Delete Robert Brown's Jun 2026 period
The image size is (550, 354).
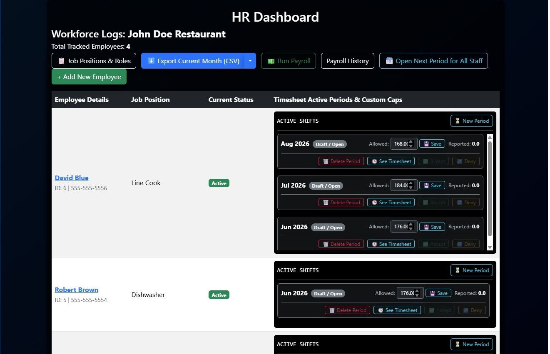click(348, 310)
